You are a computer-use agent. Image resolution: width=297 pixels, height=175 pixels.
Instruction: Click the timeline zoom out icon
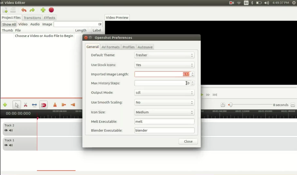point(293,105)
